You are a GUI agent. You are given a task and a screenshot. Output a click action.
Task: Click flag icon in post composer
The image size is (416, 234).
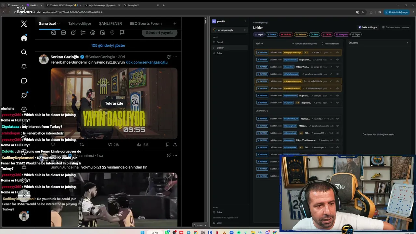point(122,32)
